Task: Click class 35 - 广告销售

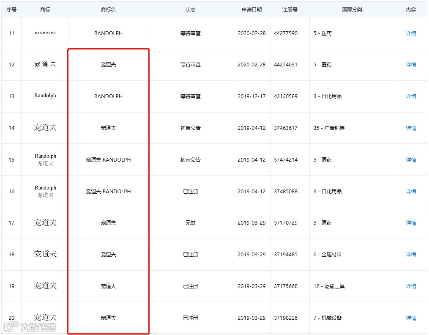Action: 329,128
